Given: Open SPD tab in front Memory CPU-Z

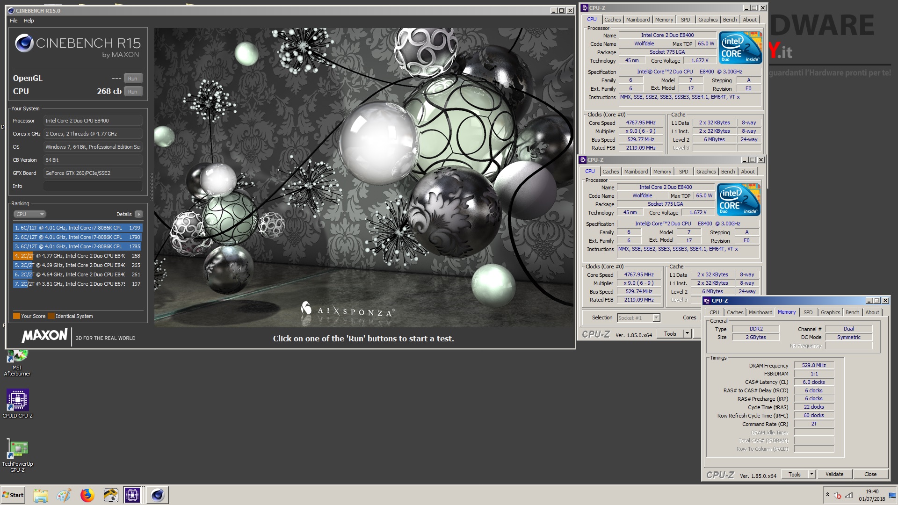Looking at the screenshot, I should pyautogui.click(x=808, y=312).
